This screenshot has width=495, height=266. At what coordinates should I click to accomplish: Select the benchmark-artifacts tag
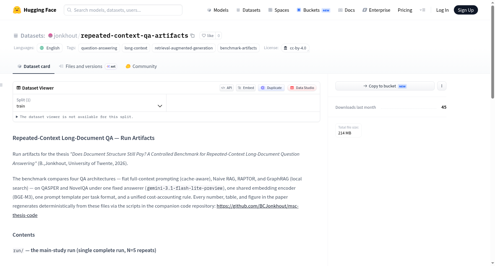click(x=239, y=48)
